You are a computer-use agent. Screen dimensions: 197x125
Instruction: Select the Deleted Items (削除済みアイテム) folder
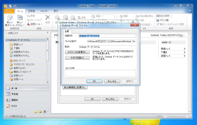point(21,56)
